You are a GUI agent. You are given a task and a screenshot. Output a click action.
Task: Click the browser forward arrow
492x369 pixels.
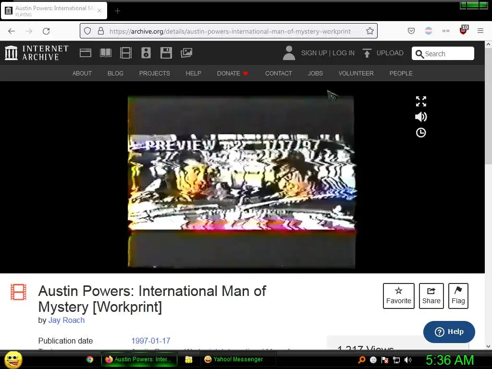pyautogui.click(x=29, y=31)
